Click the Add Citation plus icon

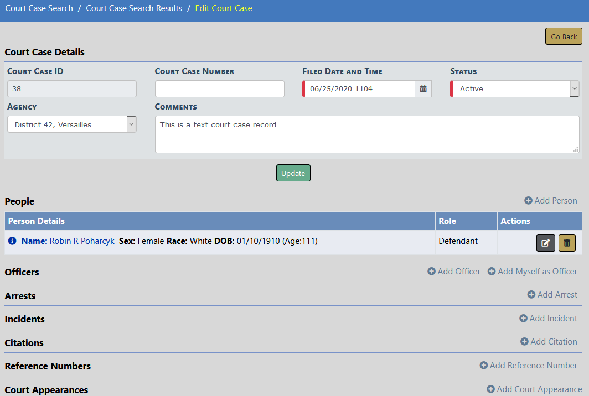524,342
